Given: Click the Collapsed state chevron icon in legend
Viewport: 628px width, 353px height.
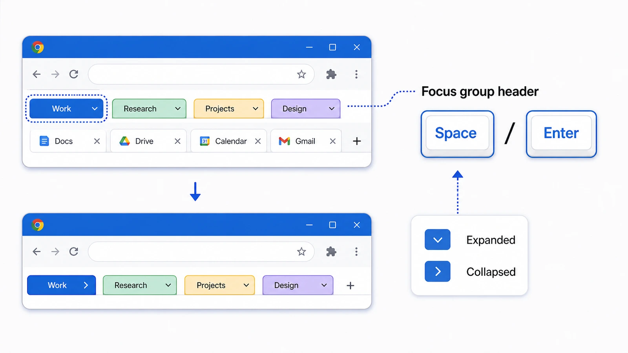Looking at the screenshot, I should [x=438, y=271].
